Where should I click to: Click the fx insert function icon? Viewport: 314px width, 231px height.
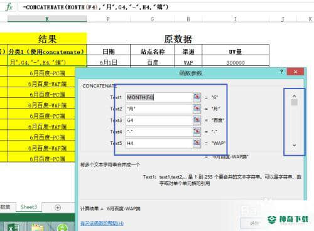pyautogui.click(x=9, y=7)
